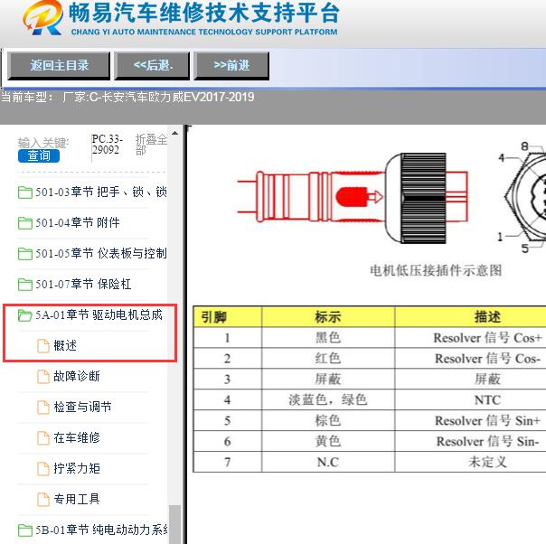Click open folder icon of 5A-01章节 驱动电机总成

pyautogui.click(x=25, y=315)
